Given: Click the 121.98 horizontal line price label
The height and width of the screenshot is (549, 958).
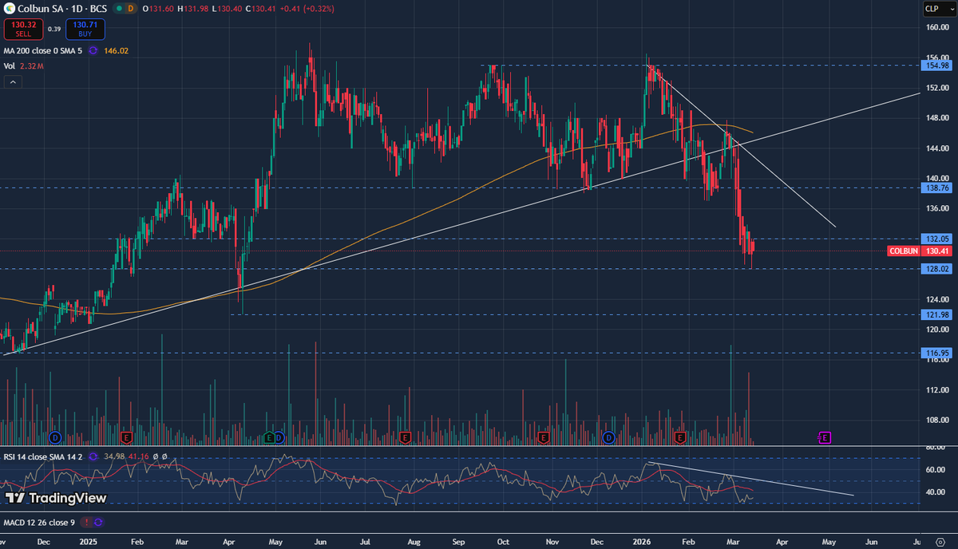Looking at the screenshot, I should (936, 314).
